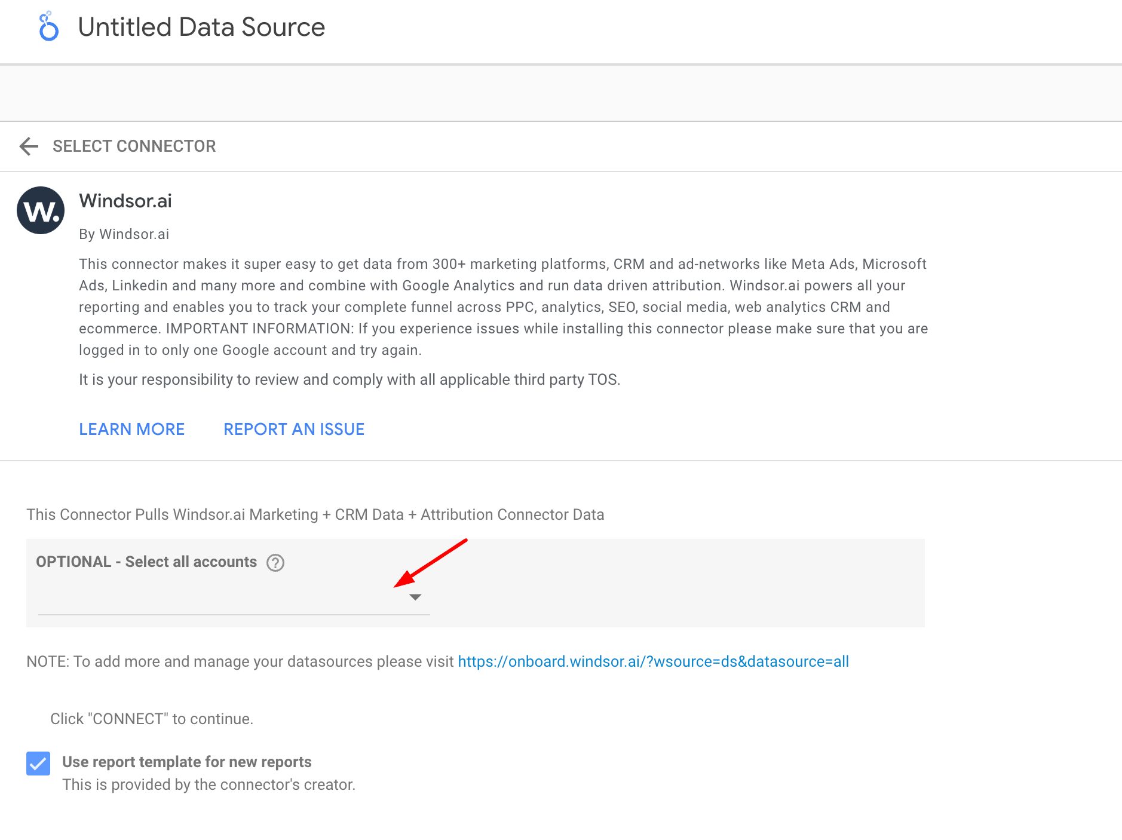
Task: Select the Windsor.ai connector heading
Action: (x=125, y=201)
